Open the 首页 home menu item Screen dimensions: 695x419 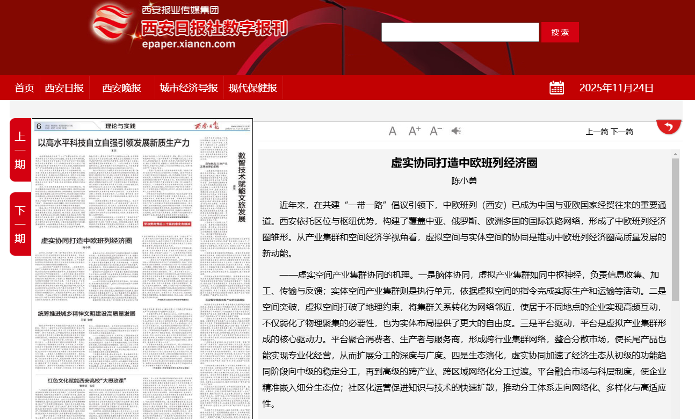click(25, 88)
